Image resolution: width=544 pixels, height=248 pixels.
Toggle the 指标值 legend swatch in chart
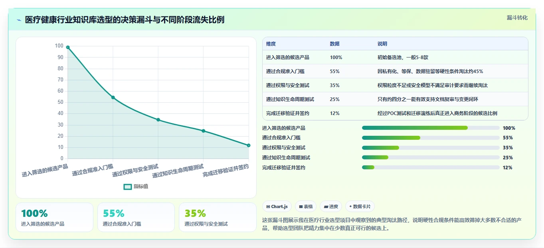pyautogui.click(x=128, y=186)
